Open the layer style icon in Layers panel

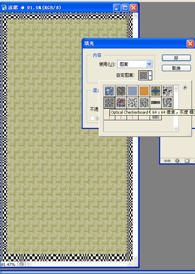click(x=177, y=160)
